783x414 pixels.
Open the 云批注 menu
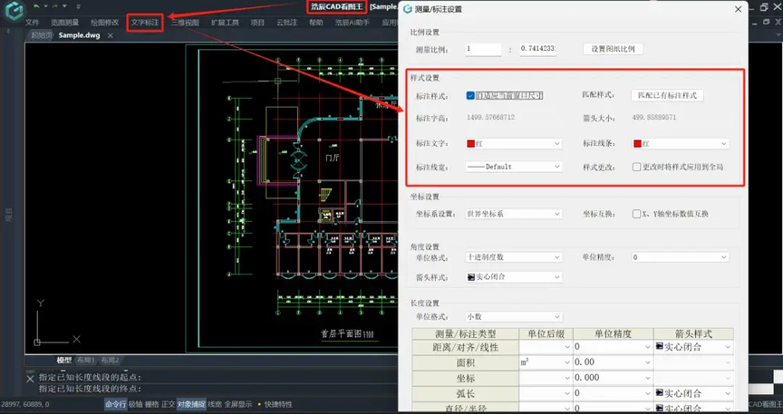click(x=286, y=23)
